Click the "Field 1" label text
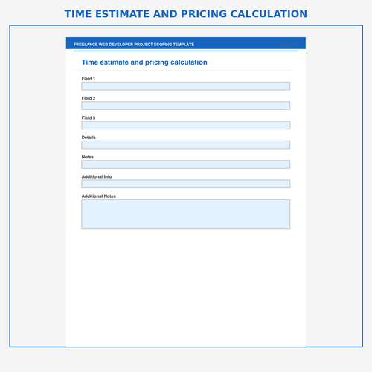The height and width of the screenshot is (372, 372). click(x=89, y=79)
